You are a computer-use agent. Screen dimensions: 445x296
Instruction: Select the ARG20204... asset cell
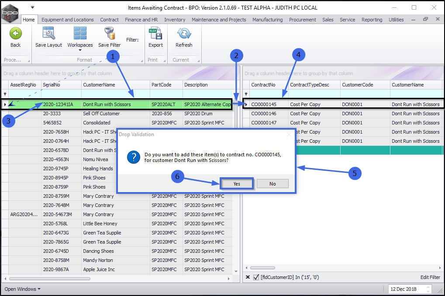click(x=25, y=214)
